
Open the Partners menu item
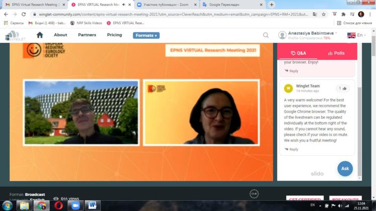point(87,35)
